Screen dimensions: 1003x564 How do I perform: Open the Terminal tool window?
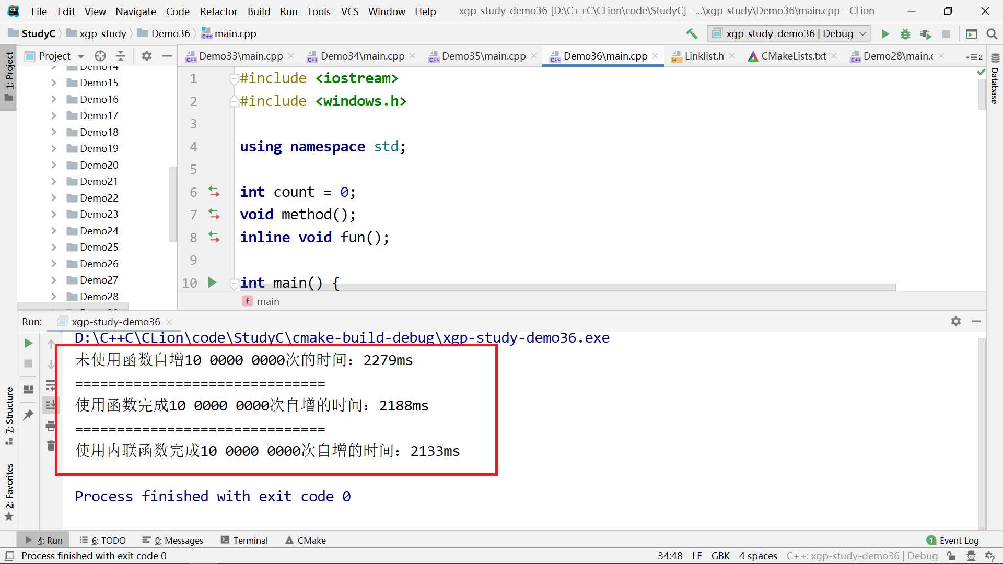pyautogui.click(x=244, y=540)
